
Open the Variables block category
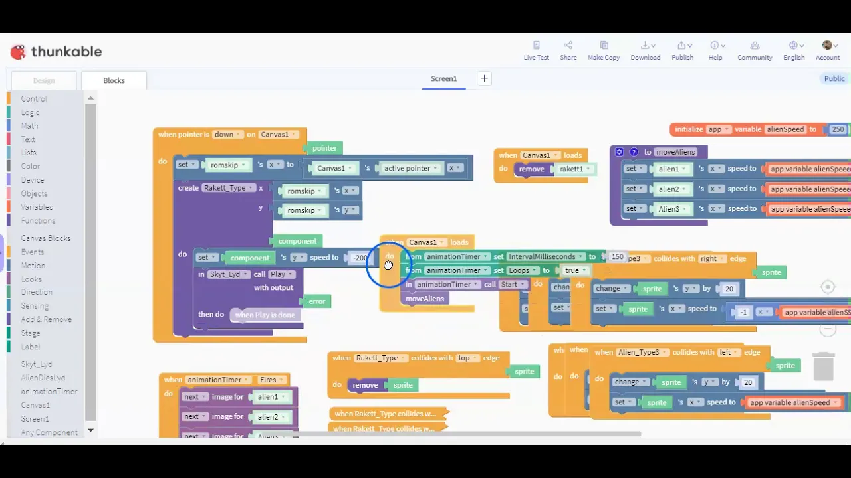point(37,207)
